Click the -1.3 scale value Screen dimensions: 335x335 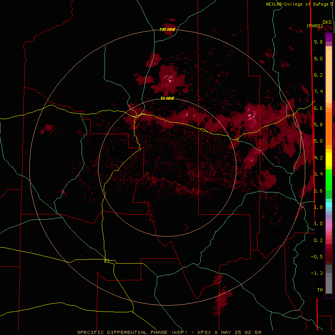317,273
